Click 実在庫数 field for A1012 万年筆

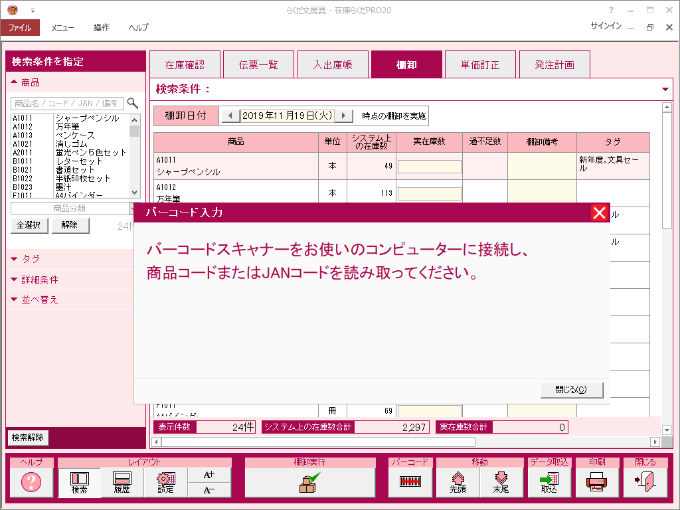[430, 194]
